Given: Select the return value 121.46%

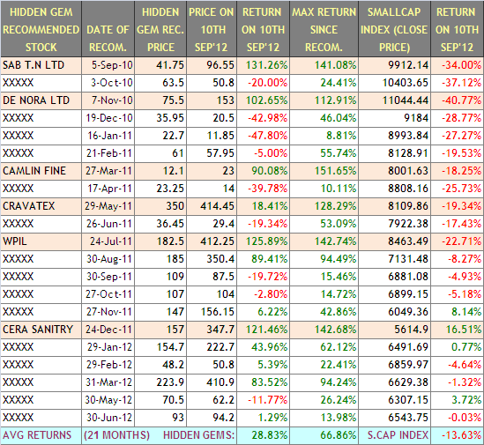Looking at the screenshot, I should (x=264, y=330).
